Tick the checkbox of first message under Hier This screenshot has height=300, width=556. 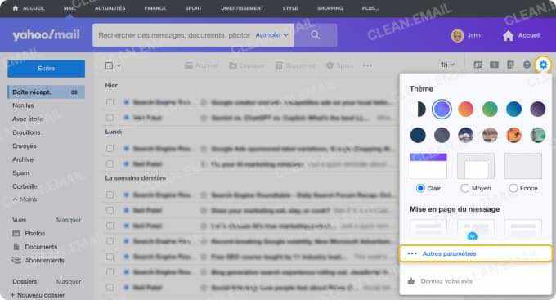(x=110, y=102)
